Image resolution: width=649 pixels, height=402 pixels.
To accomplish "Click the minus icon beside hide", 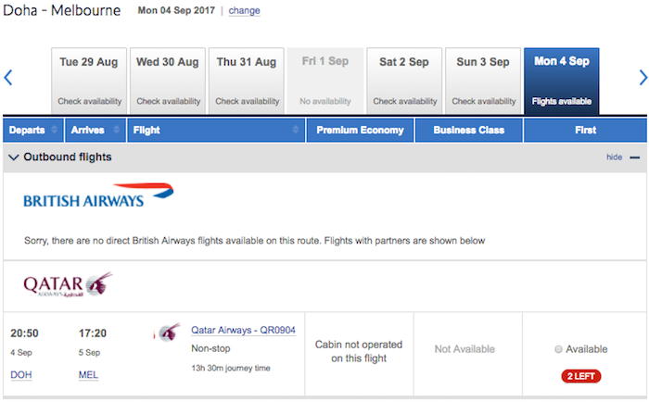I will pos(634,157).
